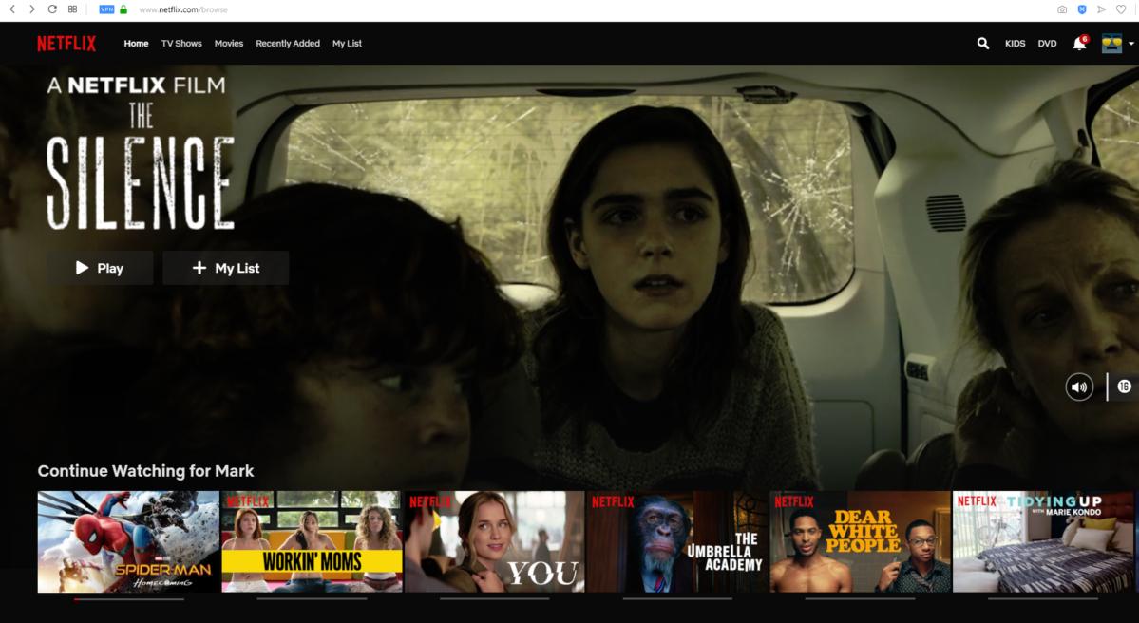The image size is (1139, 623).
Task: Open the Home tab in the Netflix header
Action: click(136, 44)
